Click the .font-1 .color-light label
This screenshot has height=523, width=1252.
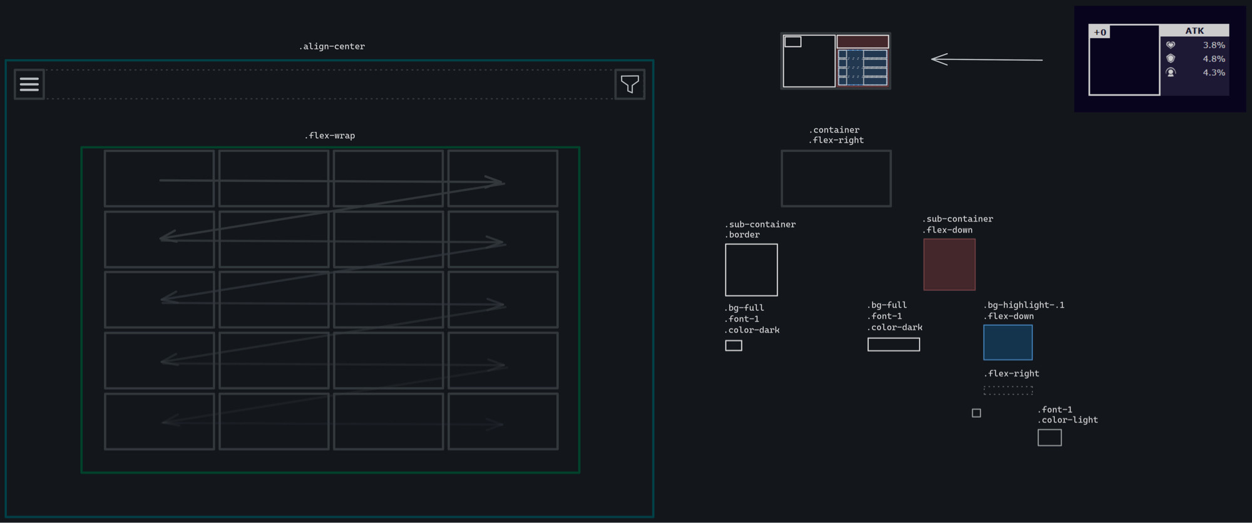(x=1067, y=415)
